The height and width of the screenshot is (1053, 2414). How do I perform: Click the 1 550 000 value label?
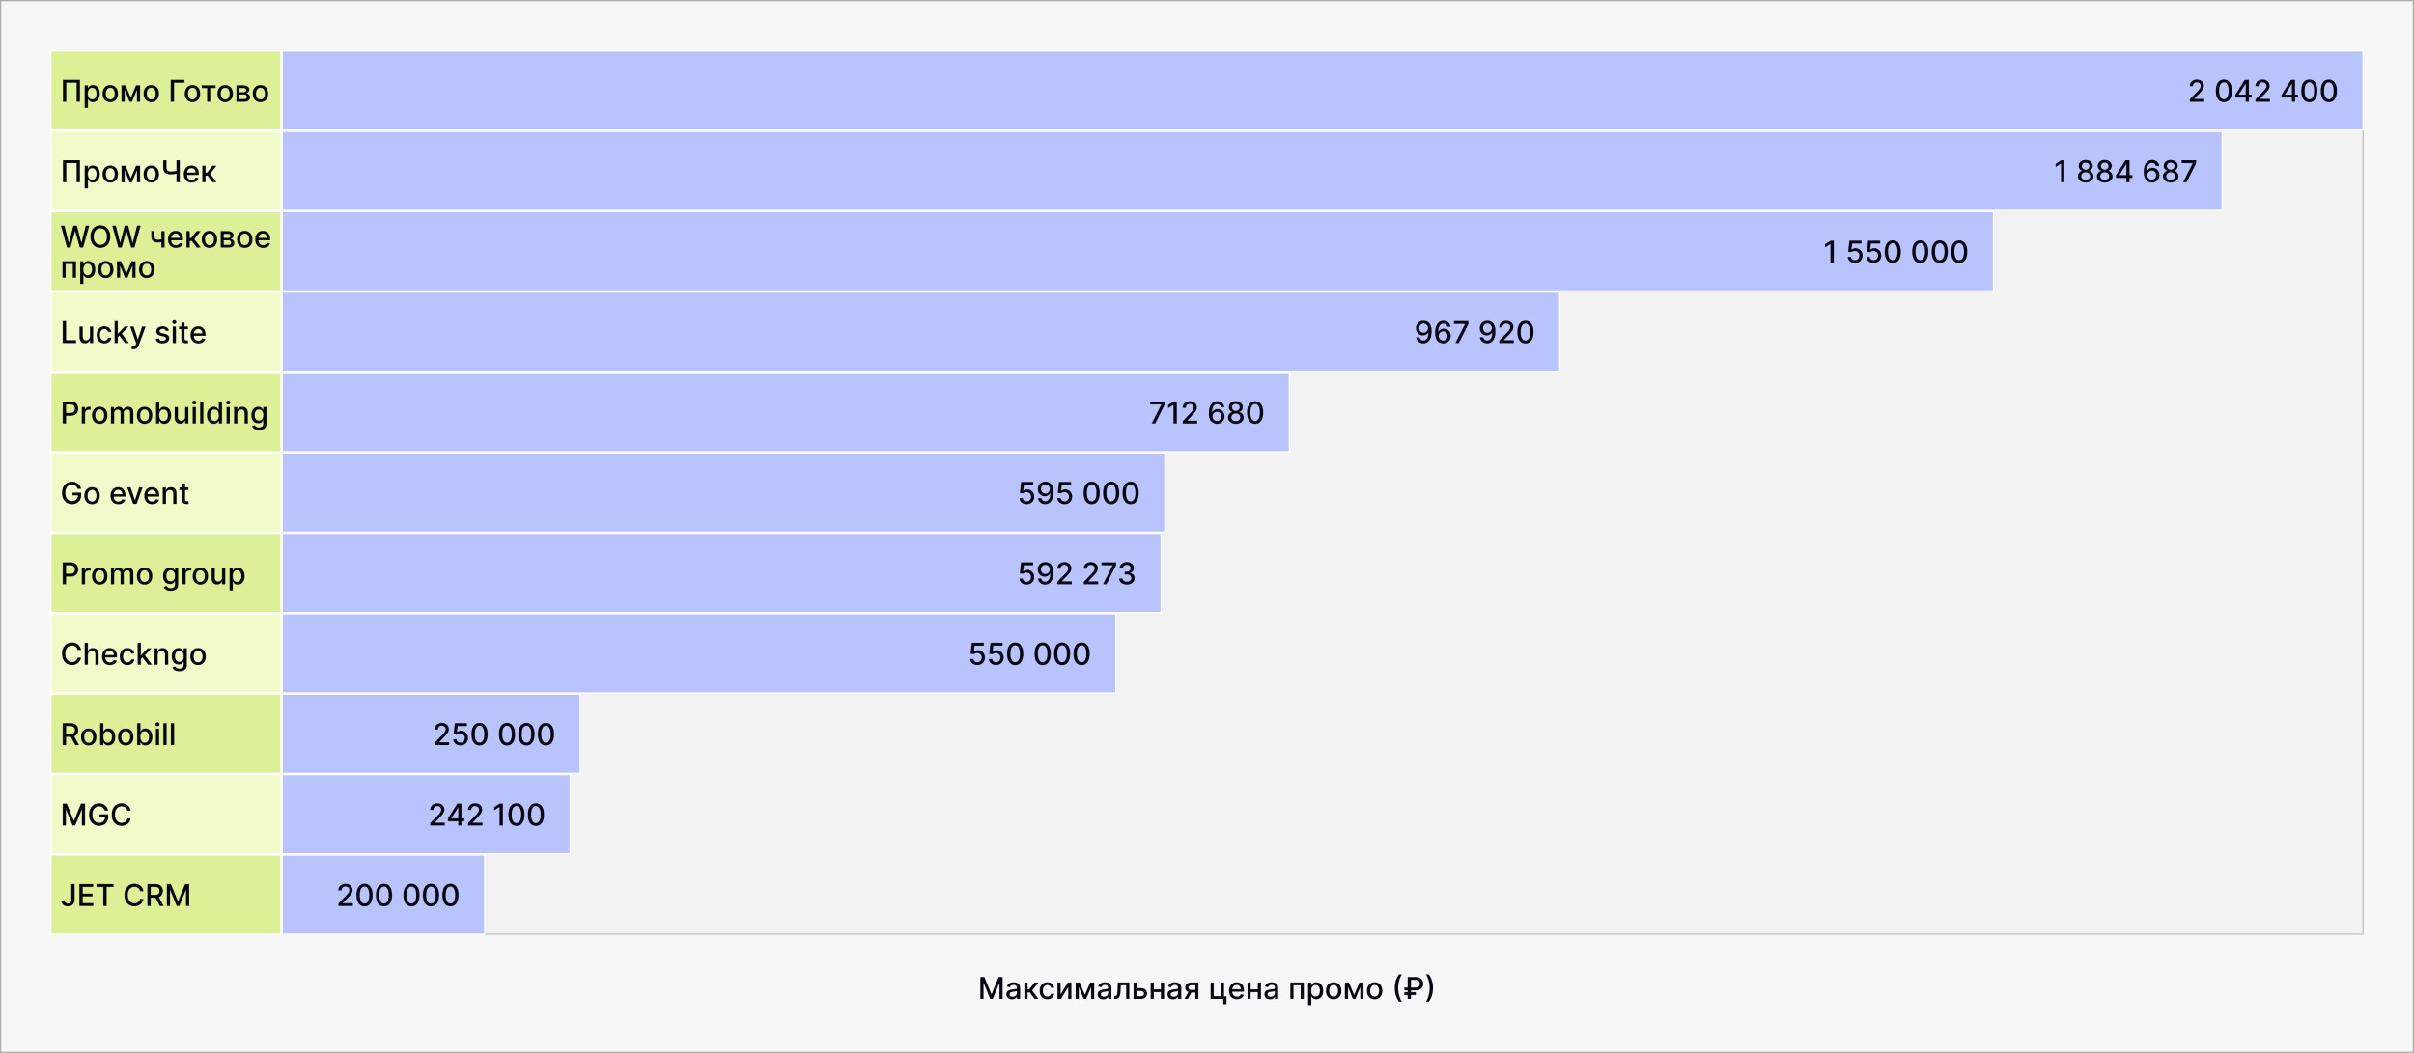pos(1895,252)
